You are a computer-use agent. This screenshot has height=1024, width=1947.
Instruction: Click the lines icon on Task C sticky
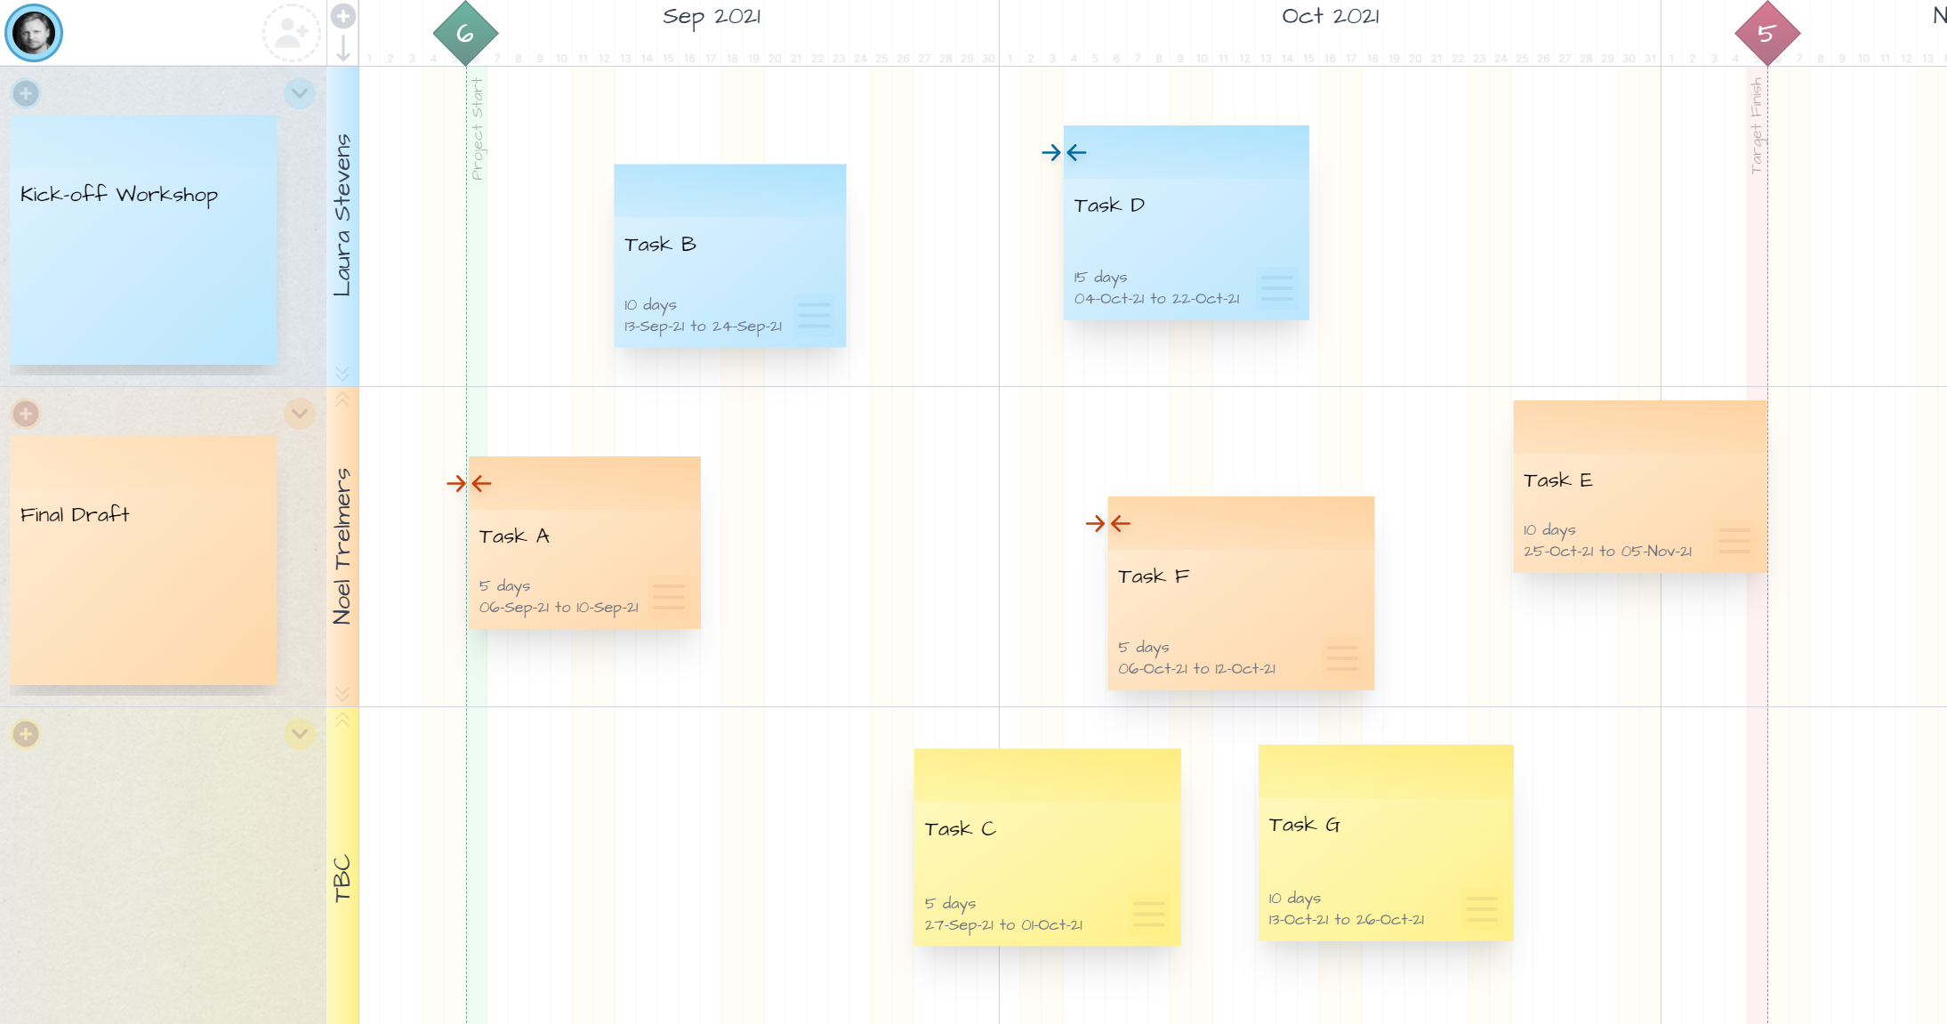[x=1147, y=913]
